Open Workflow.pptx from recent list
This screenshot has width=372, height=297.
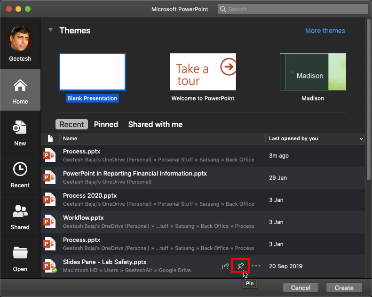[x=83, y=218]
